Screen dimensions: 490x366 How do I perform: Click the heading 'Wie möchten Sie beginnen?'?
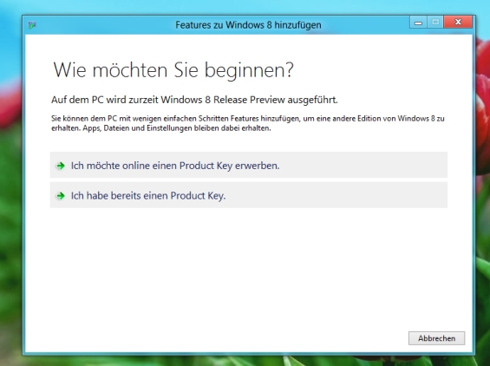[173, 70]
